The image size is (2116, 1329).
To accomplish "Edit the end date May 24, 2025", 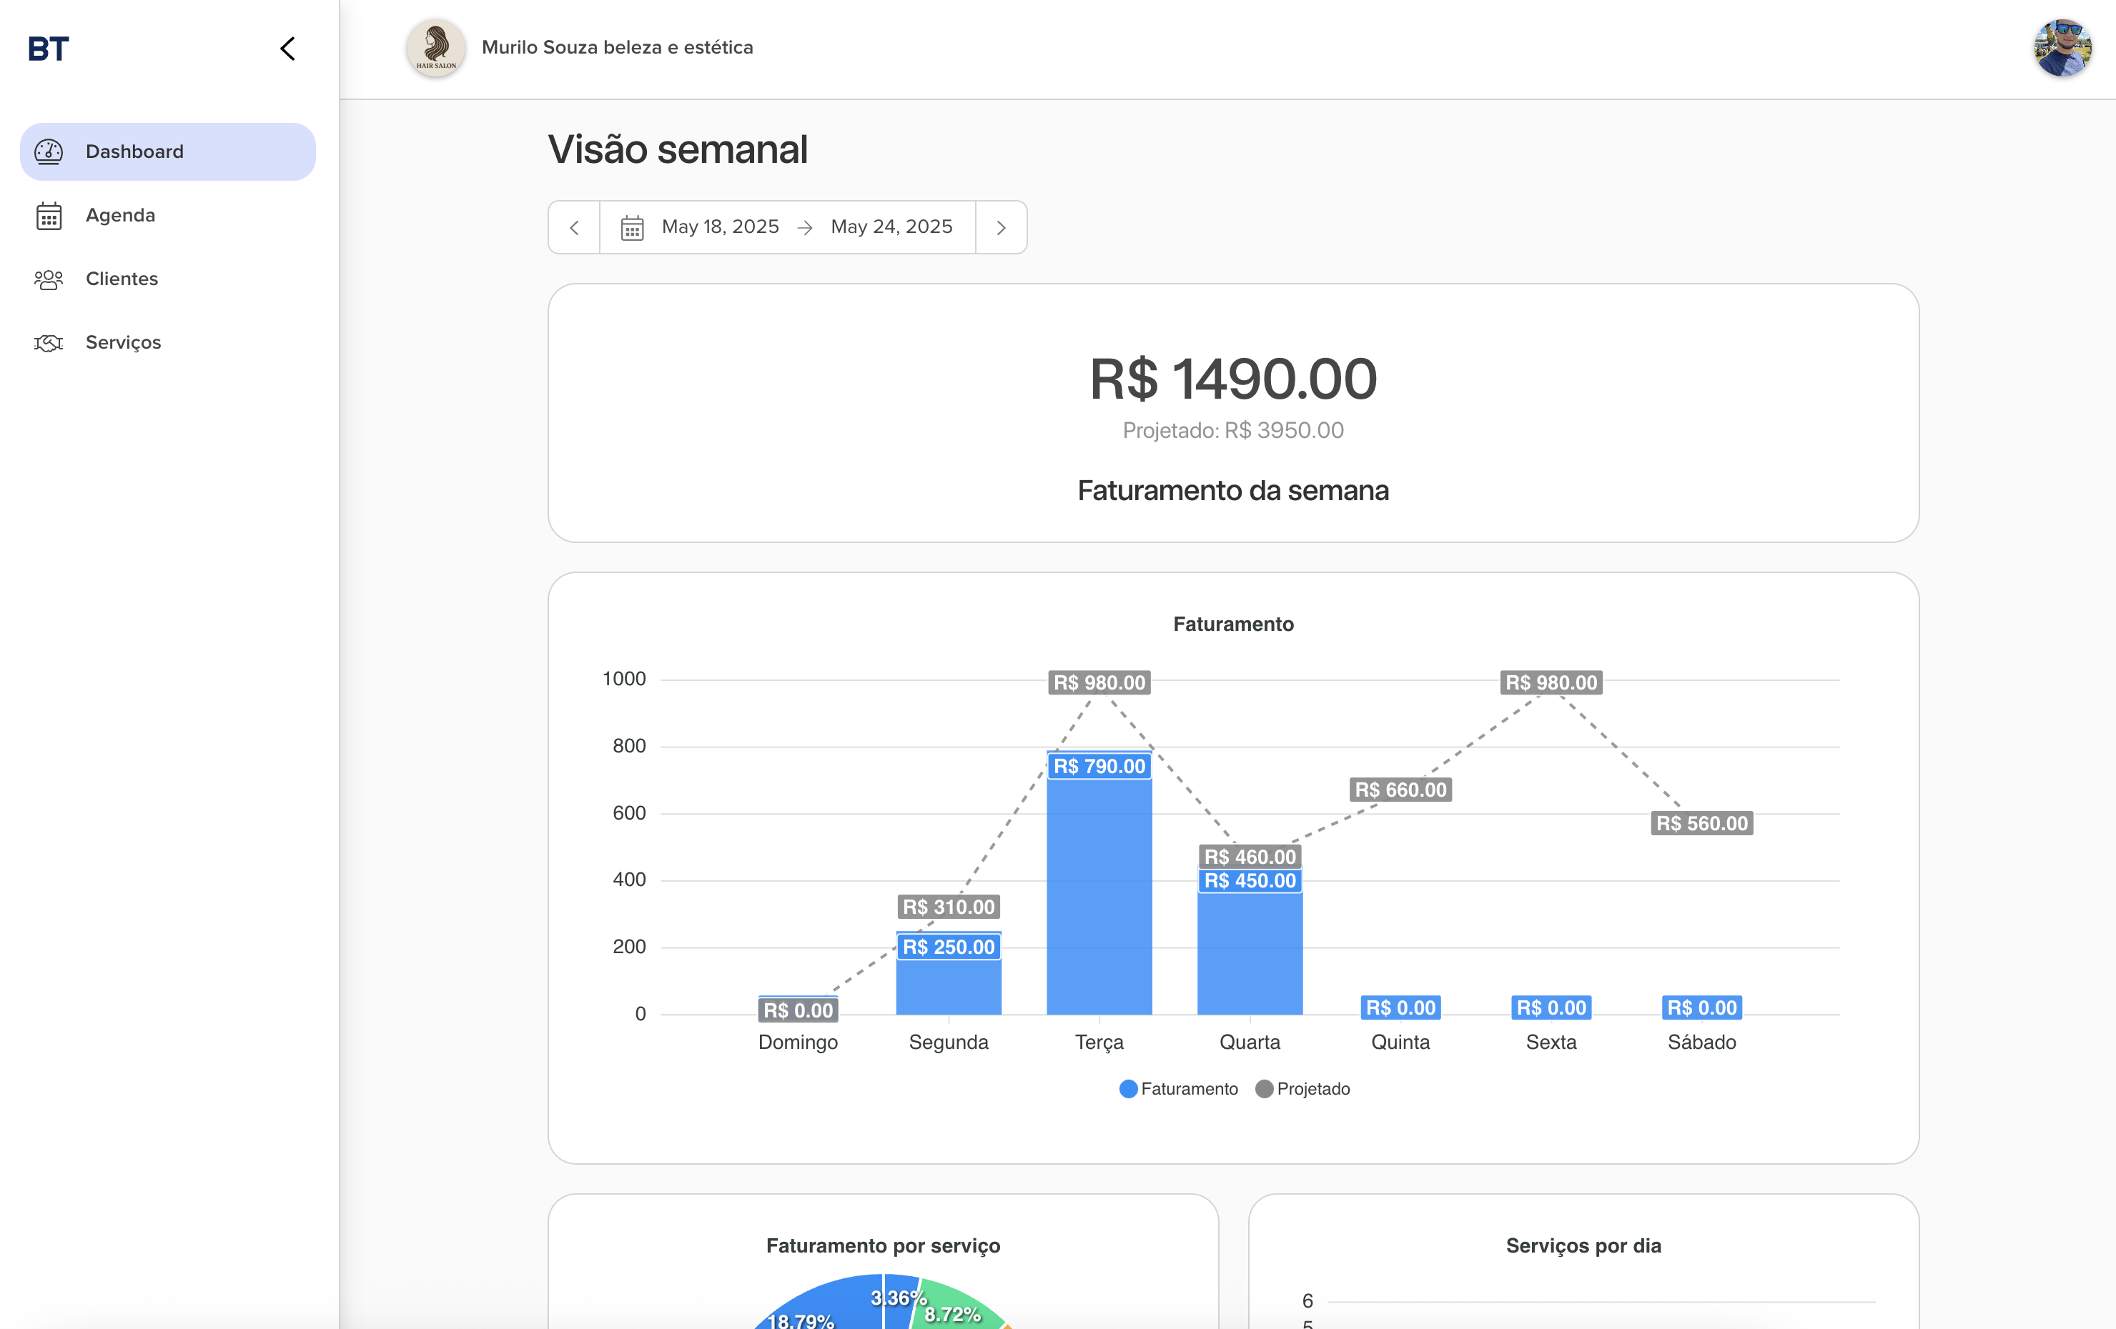I will (x=891, y=227).
